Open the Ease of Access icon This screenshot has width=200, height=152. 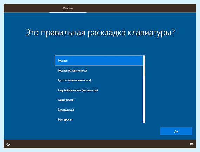8,144
